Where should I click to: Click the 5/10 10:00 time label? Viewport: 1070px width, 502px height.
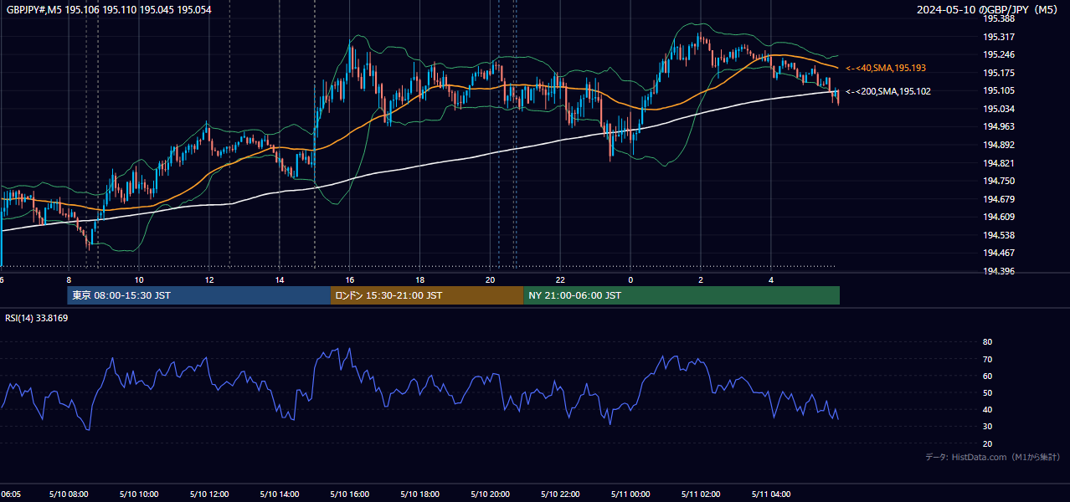139,494
